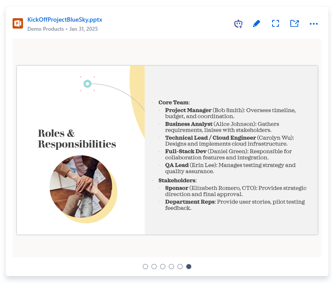Click the Demo Products source label
Screen dimensions: 335x283
(x=45, y=29)
